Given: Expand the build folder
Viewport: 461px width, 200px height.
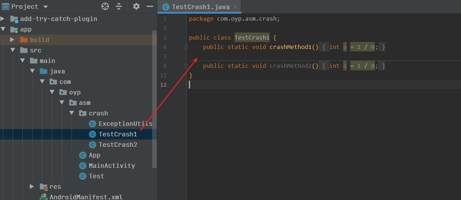Looking at the screenshot, I should (12, 40).
